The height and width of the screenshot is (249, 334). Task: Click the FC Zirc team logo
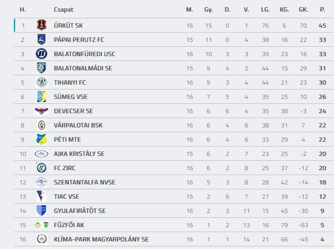[x=42, y=168]
